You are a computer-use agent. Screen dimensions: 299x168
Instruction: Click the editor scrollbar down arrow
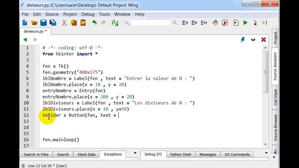tap(265, 144)
